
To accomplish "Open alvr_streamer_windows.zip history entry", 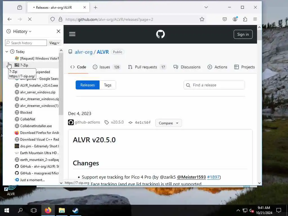I will [37, 99].
